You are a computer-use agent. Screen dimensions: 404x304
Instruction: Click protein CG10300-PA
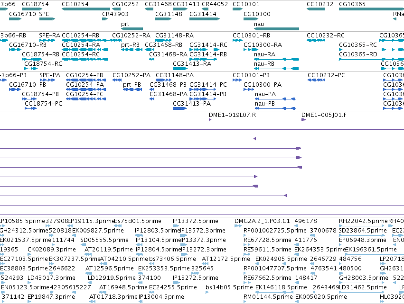tap(263, 85)
